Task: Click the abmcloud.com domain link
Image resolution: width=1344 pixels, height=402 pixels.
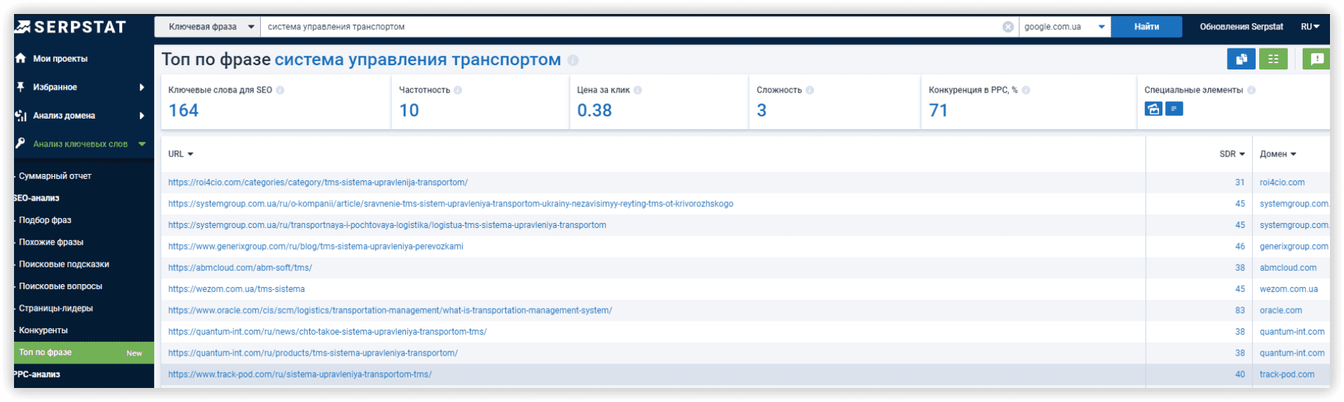Action: [x=1288, y=268]
